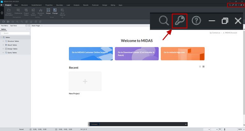Open the Preference settings

tap(18, 11)
